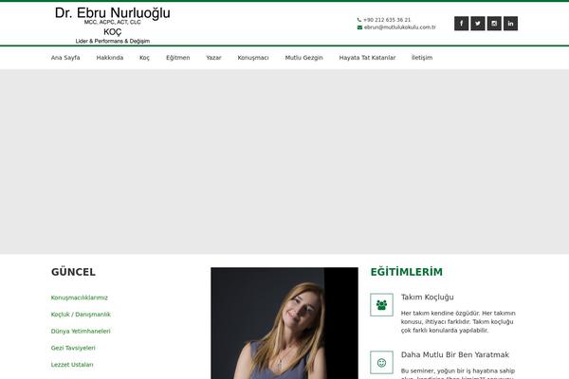569x379 pixels.
Task: Open Hayata Tat Katanlar menu item
Action: [x=367, y=58]
